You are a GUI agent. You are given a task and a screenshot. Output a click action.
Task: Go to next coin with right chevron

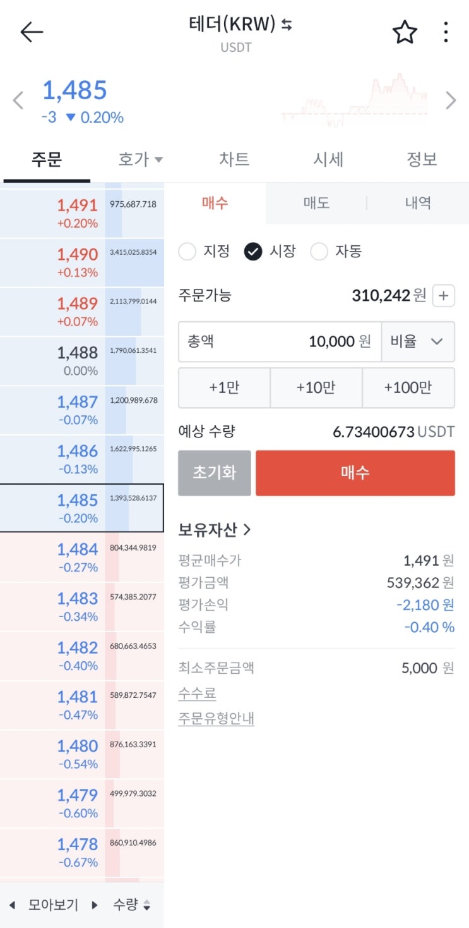[x=451, y=100]
